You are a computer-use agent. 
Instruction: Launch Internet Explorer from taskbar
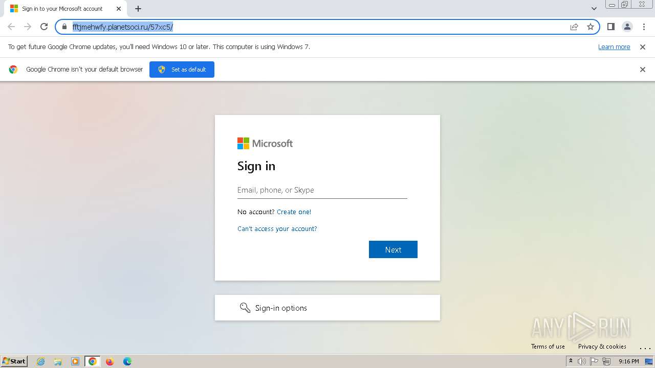[41, 361]
